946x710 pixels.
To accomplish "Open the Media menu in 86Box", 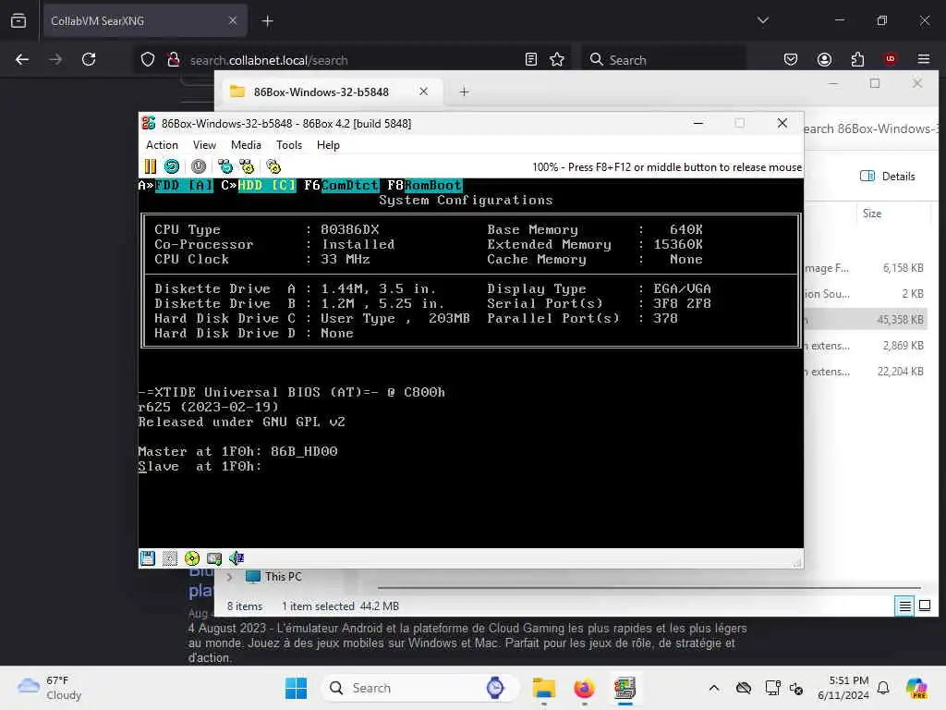I will point(246,145).
